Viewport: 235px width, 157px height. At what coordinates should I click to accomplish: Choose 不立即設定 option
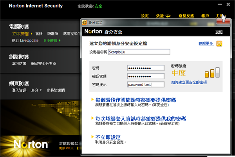coord(108,137)
